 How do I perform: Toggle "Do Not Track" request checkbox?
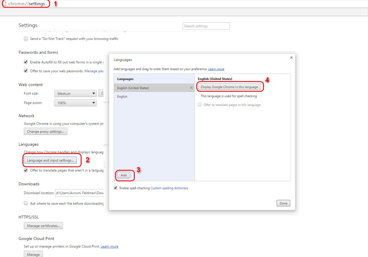[26, 39]
